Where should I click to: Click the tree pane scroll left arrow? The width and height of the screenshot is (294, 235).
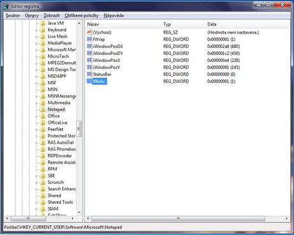coord(7,218)
